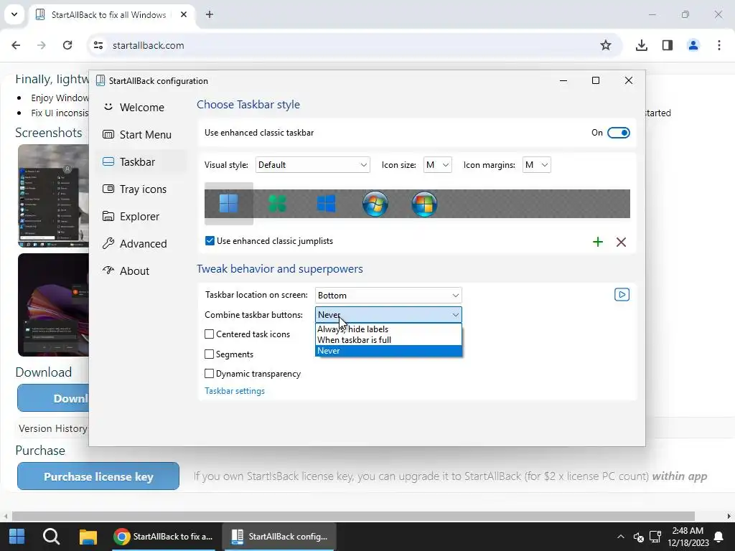The height and width of the screenshot is (551, 735).
Task: Open Chrome profile avatar
Action: click(x=693, y=45)
